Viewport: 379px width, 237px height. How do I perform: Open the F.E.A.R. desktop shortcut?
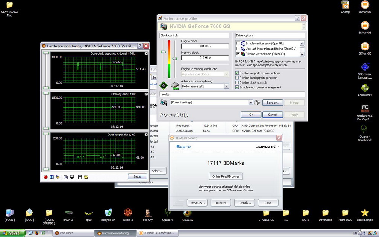pos(187,215)
